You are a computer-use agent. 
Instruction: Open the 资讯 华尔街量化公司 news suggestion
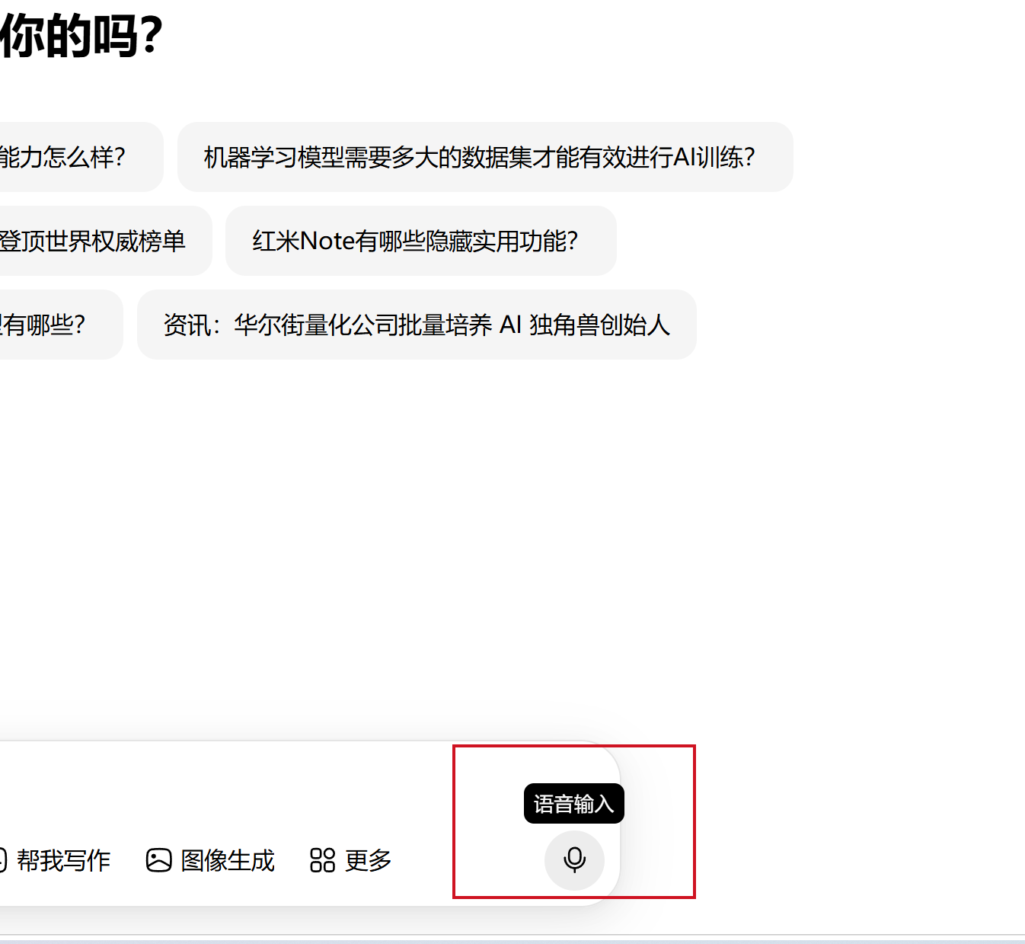pos(416,325)
